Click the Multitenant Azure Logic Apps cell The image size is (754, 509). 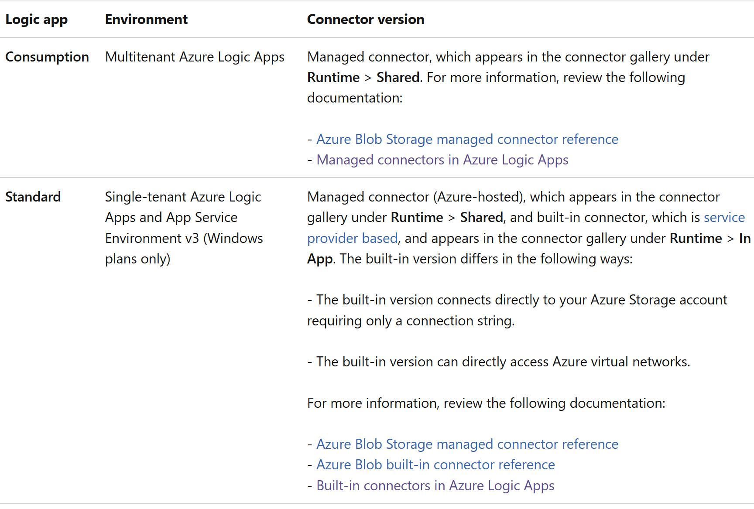tap(195, 57)
